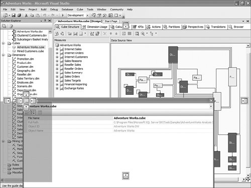Open the Start Page document tab

(x=111, y=21)
